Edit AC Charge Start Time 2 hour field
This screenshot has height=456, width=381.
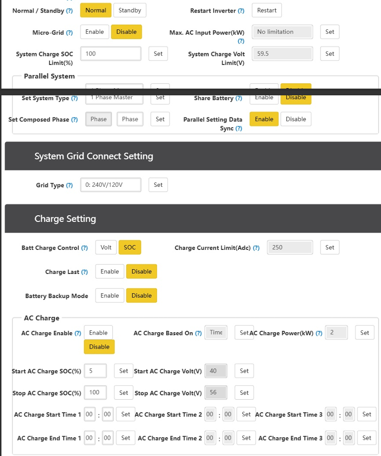pos(210,414)
